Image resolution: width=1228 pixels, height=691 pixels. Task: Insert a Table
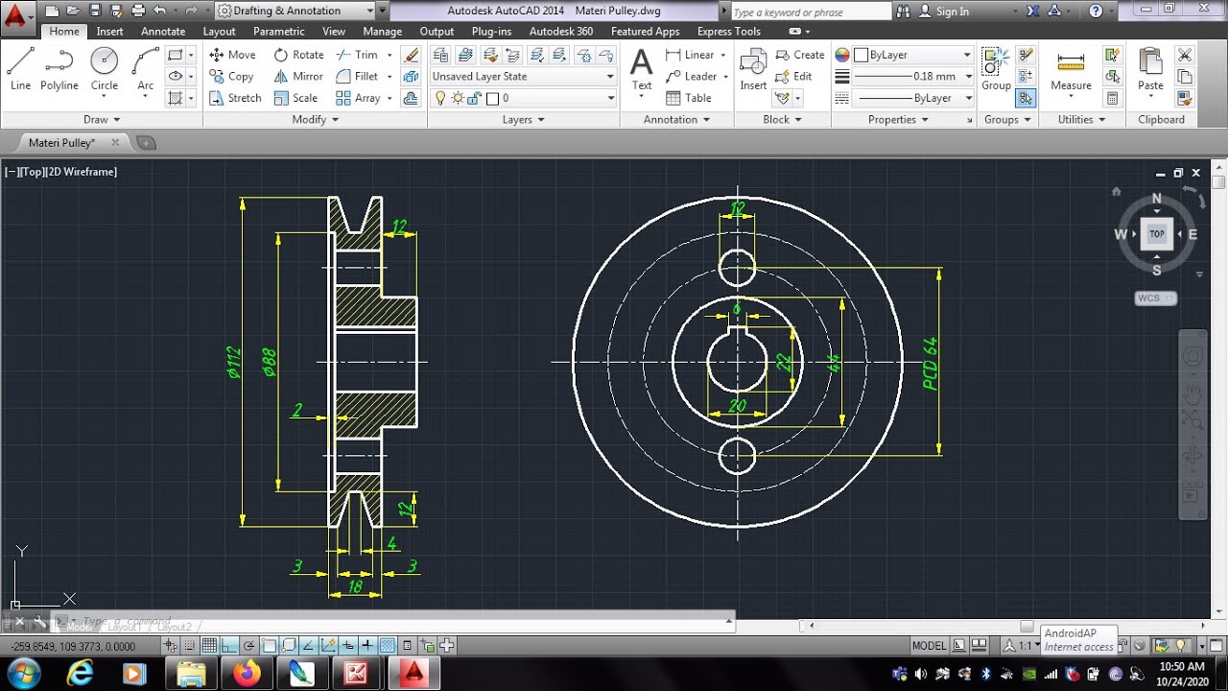(x=688, y=98)
